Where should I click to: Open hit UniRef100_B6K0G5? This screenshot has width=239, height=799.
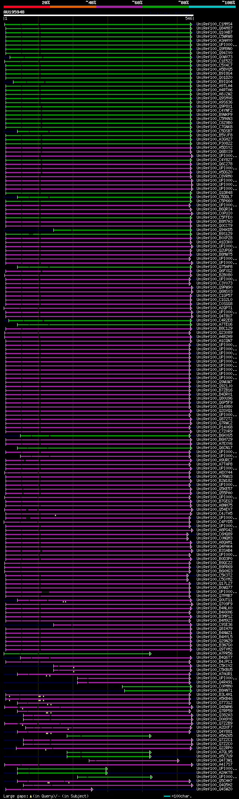tap(214, 436)
